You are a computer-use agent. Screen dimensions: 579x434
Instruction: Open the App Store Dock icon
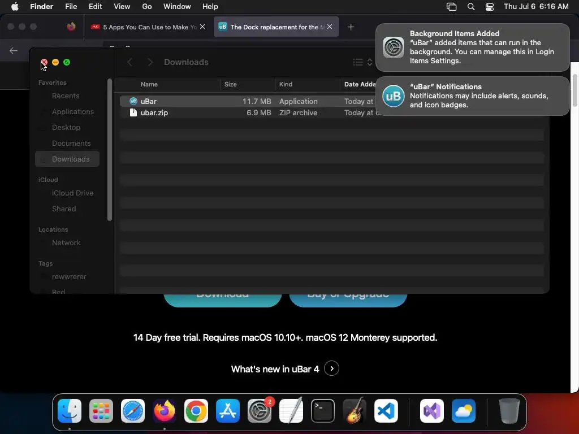click(228, 411)
